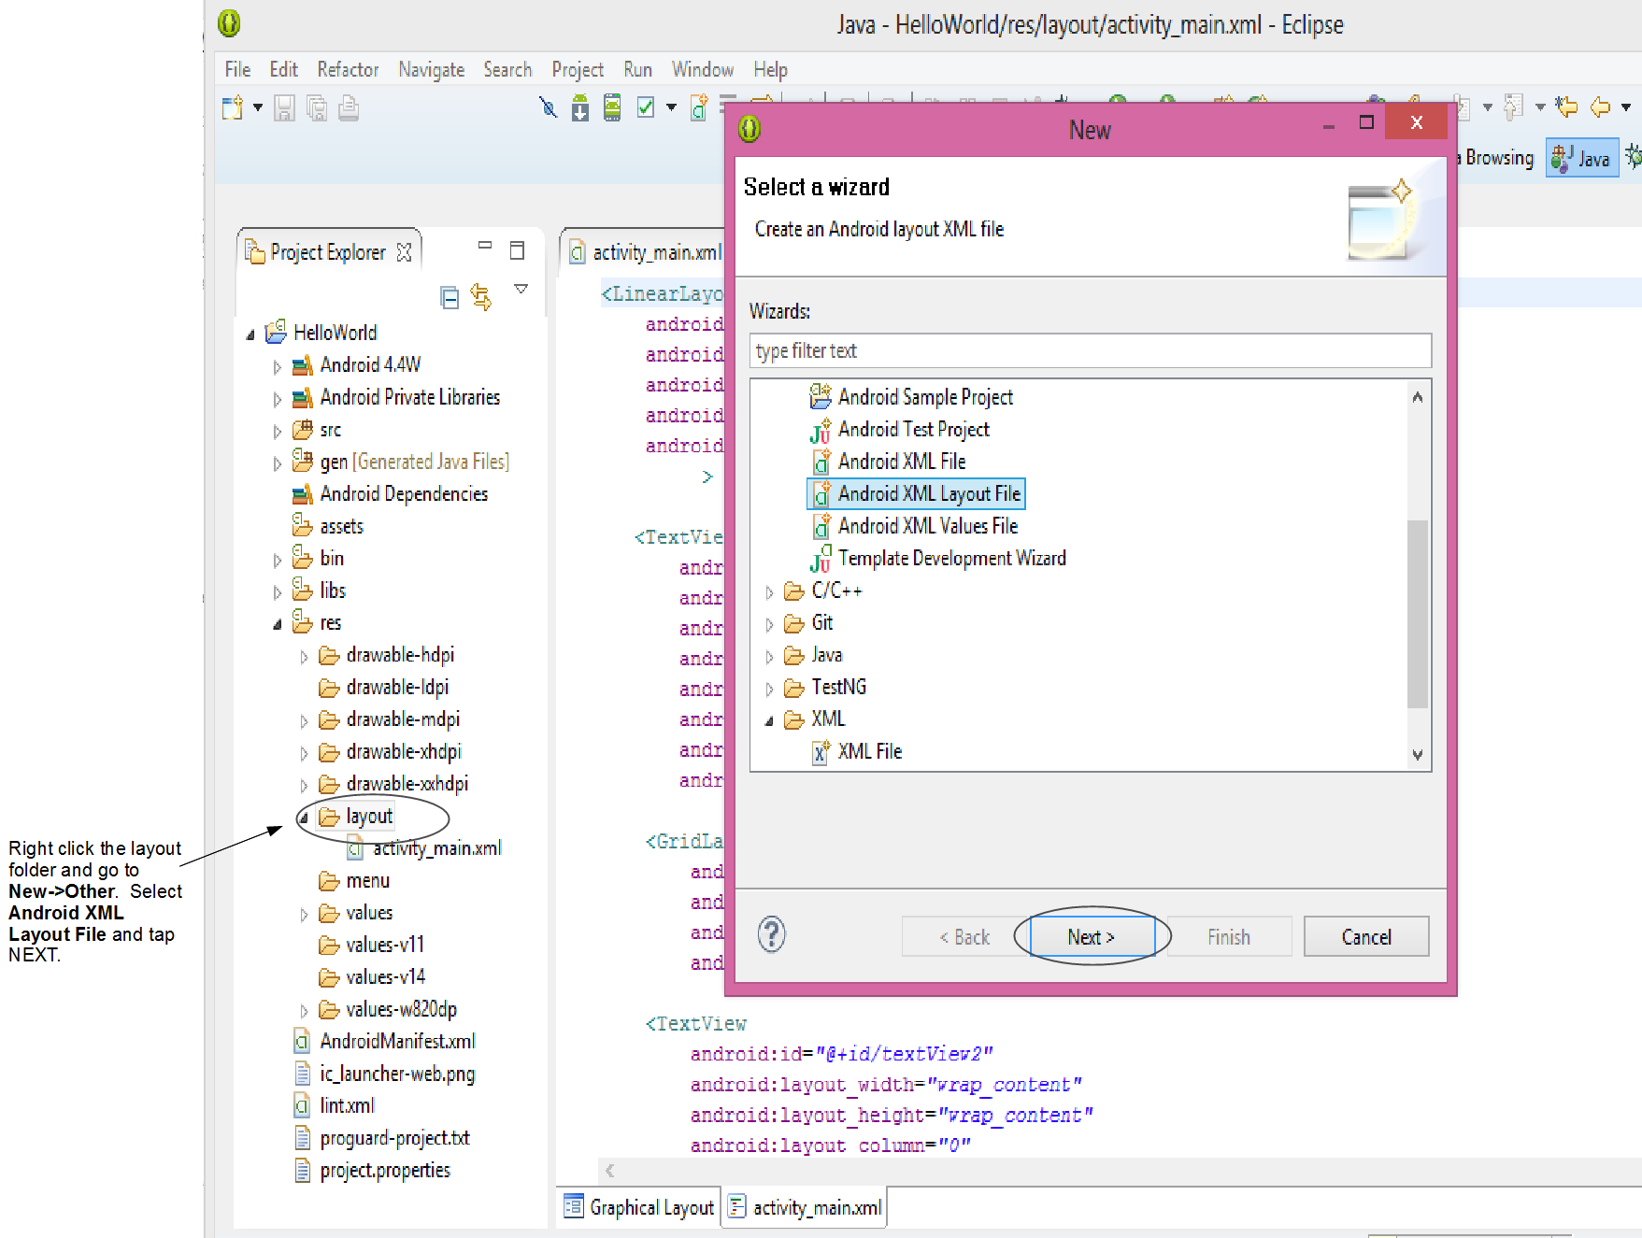This screenshot has height=1238, width=1642.
Task: Click the Previous Annotation toolbar icon
Action: (x=1514, y=107)
